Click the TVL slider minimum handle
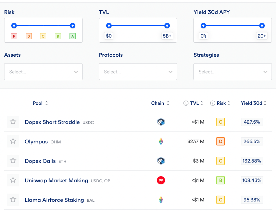Viewport: 276px width, 211px height. [109, 26]
